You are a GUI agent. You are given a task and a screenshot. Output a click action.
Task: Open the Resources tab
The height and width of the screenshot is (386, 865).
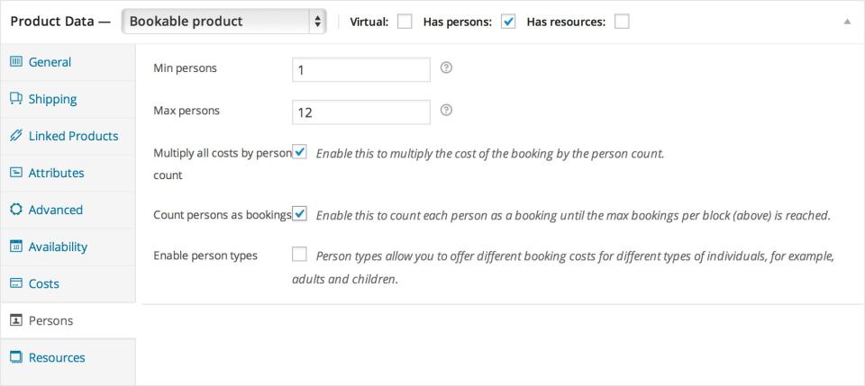(x=56, y=357)
